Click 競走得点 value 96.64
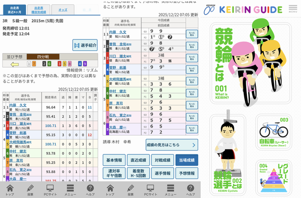The image size is (301, 198). 51,107
